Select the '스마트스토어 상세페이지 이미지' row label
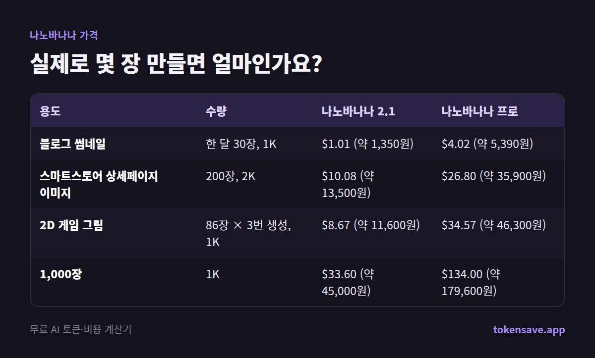 click(x=99, y=184)
